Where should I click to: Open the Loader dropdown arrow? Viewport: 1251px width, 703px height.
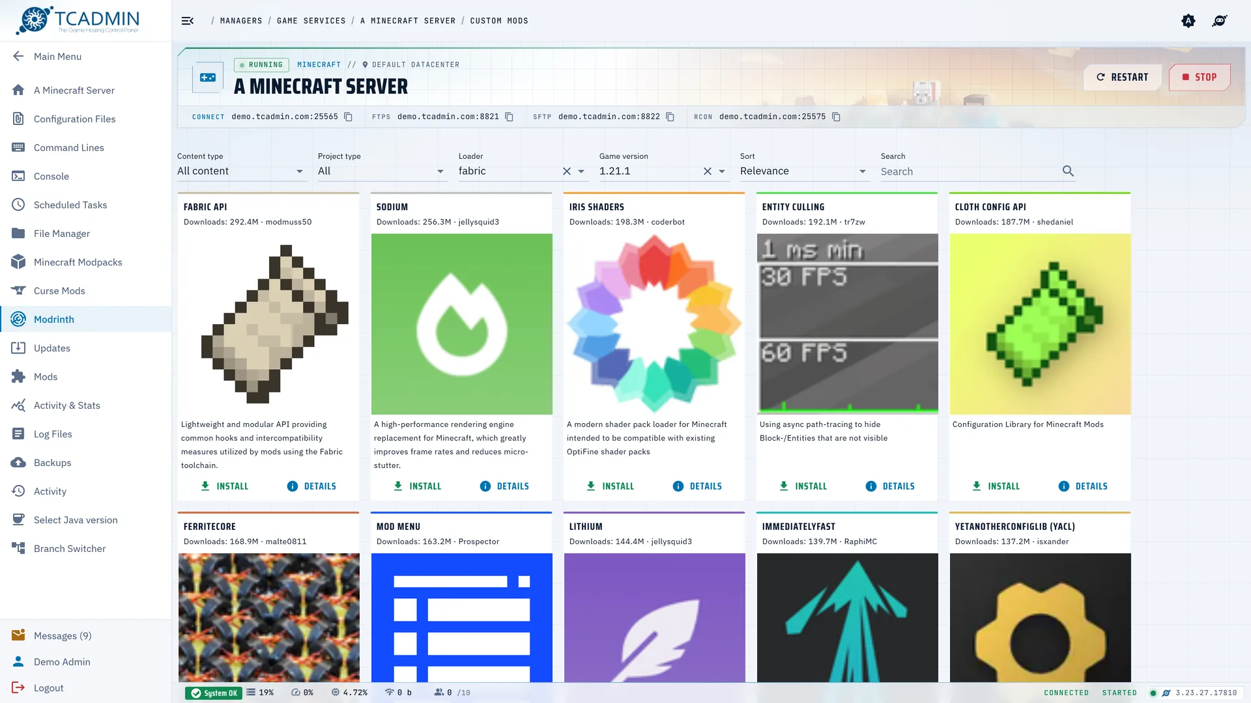[581, 171]
